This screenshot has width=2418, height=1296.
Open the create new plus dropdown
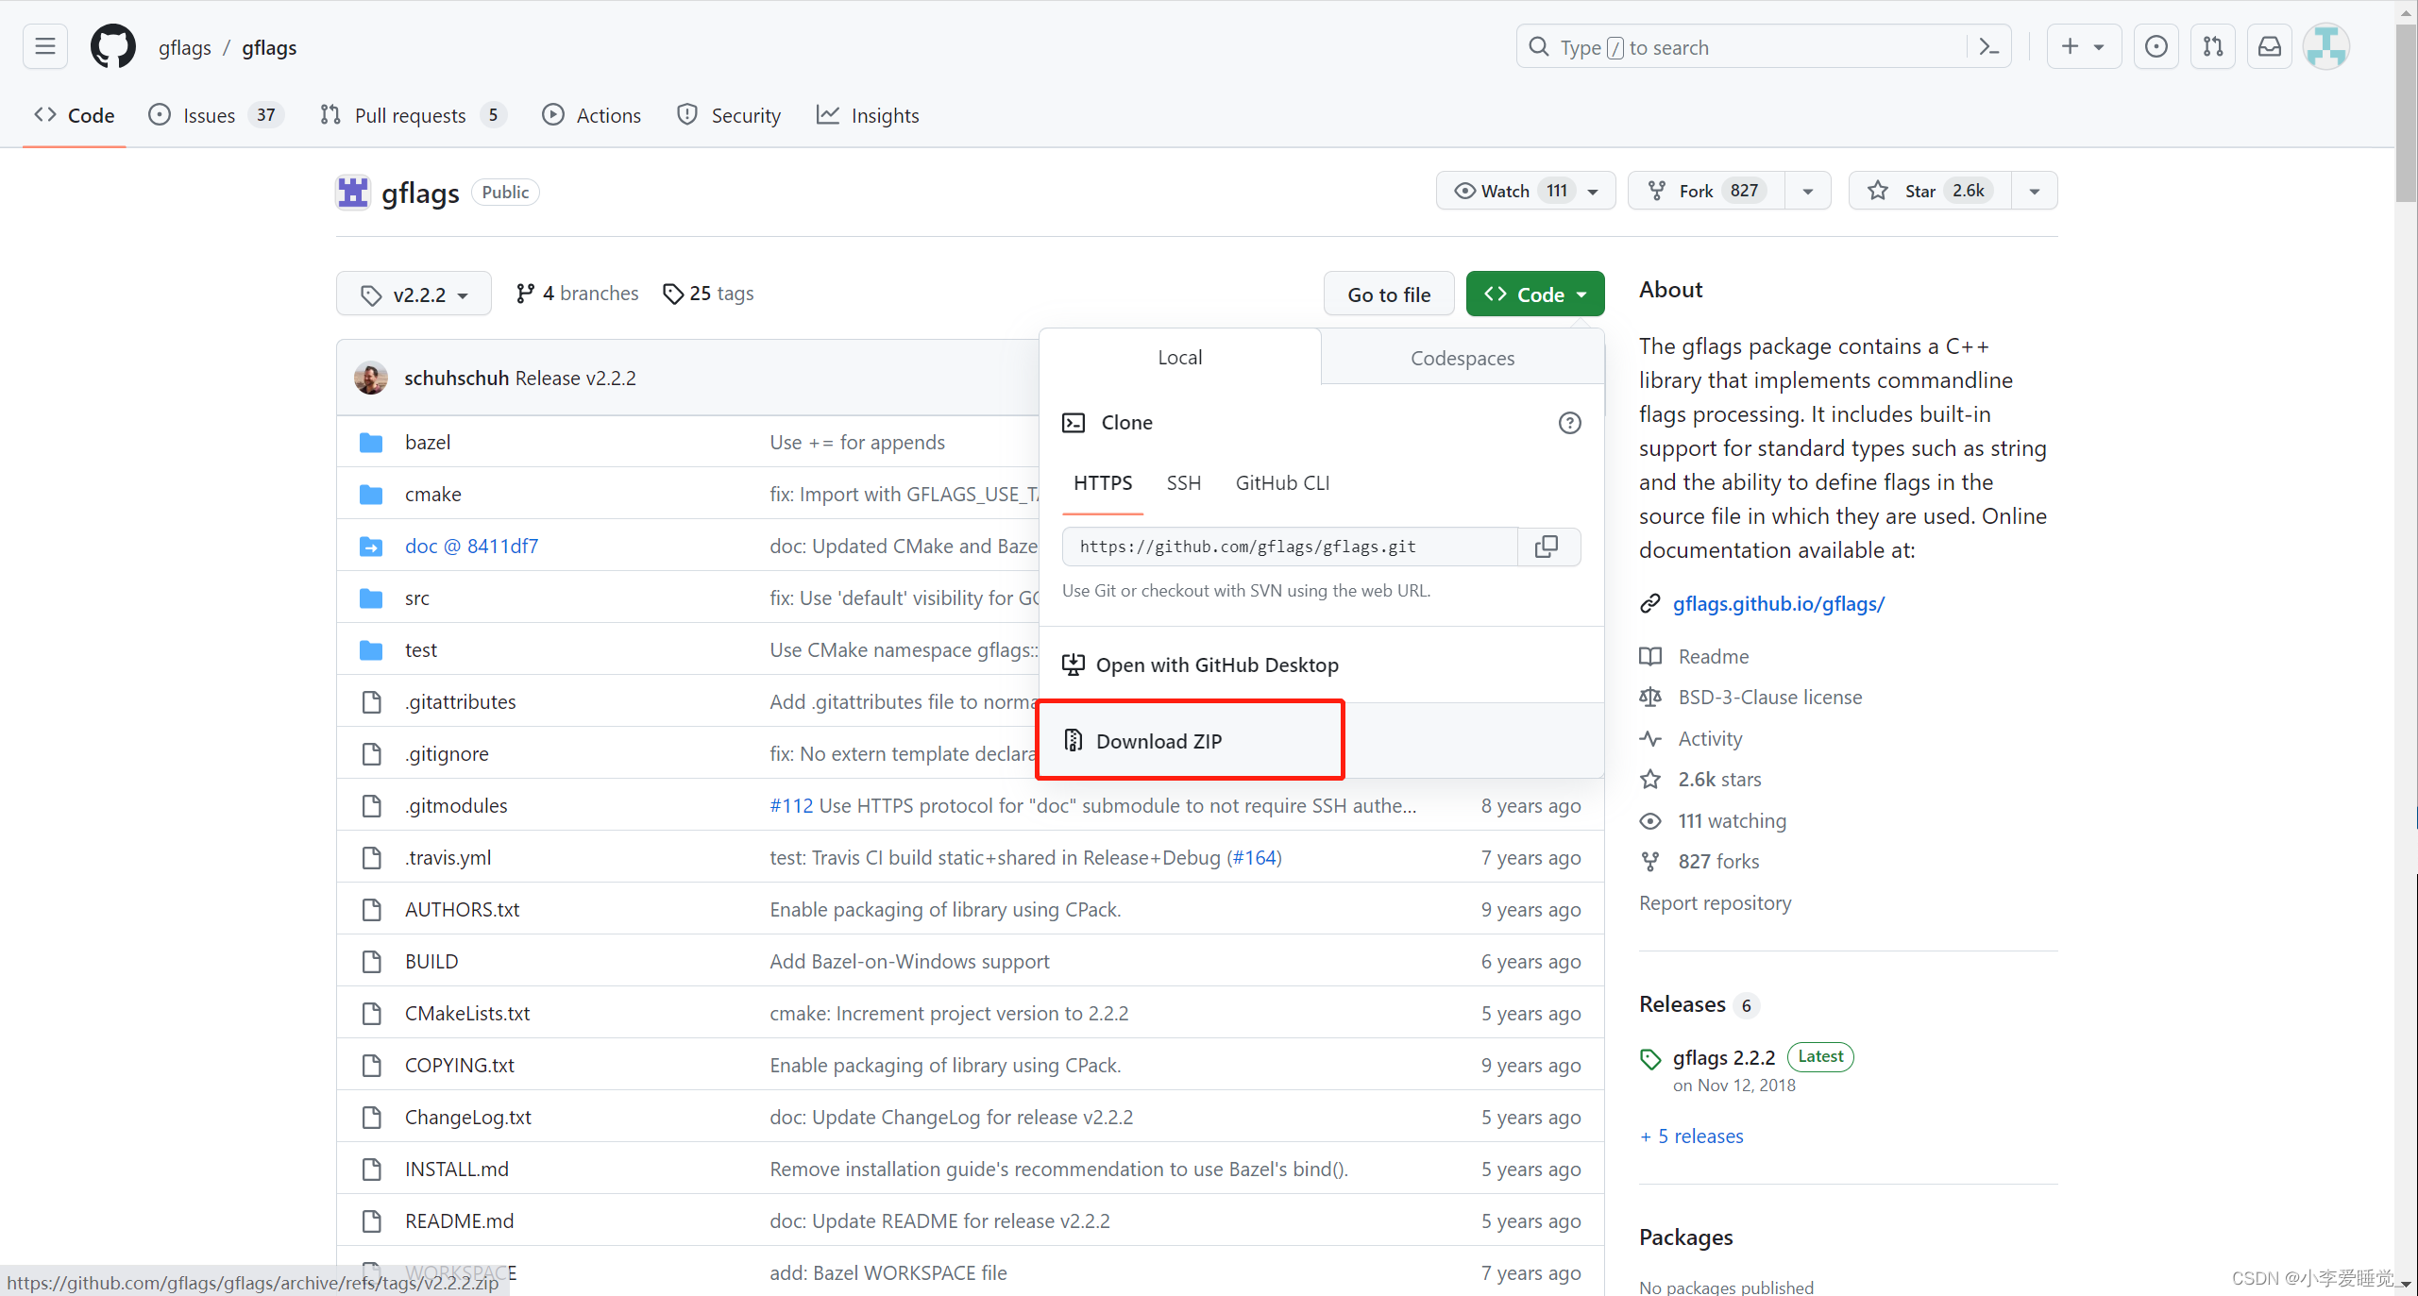(x=2083, y=47)
